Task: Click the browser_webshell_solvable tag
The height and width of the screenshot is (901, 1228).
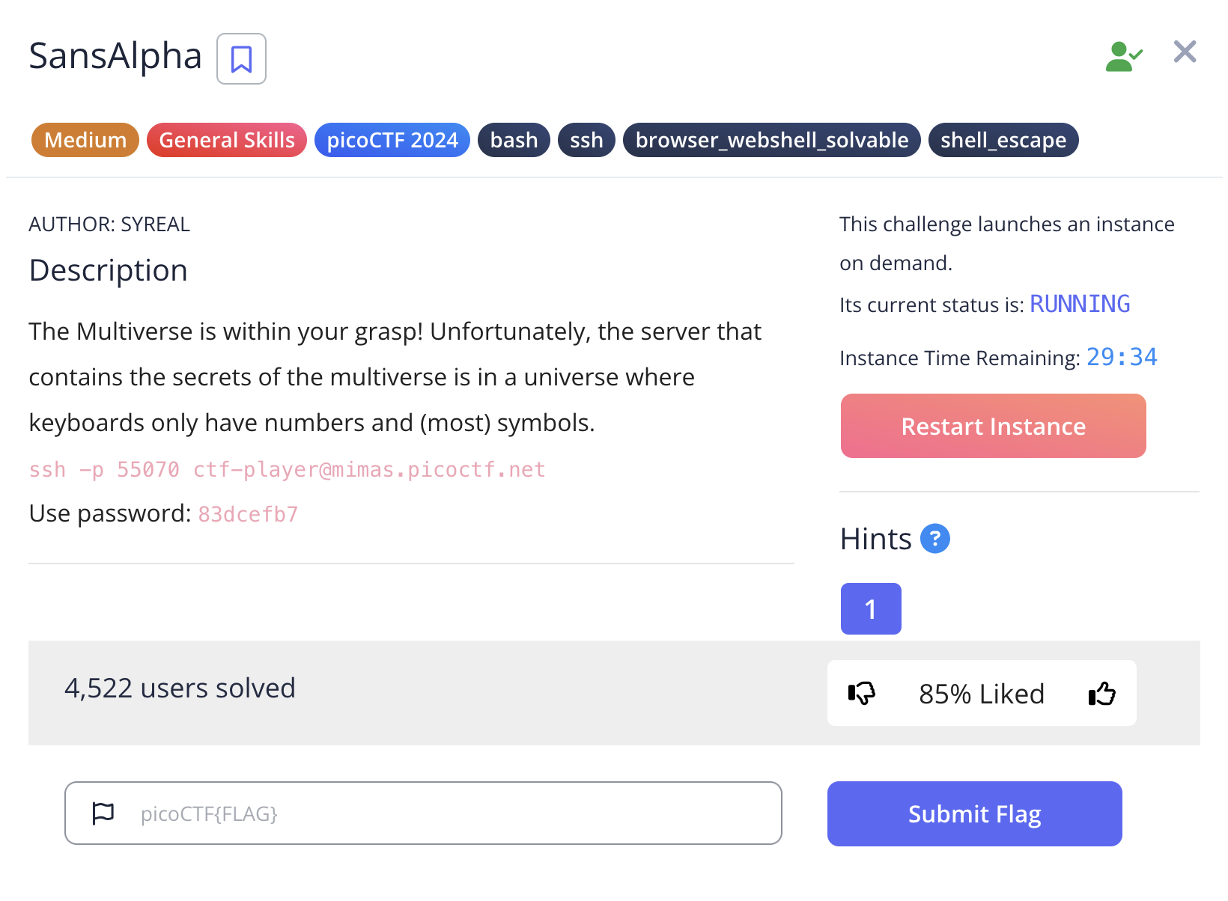Action: pos(772,140)
